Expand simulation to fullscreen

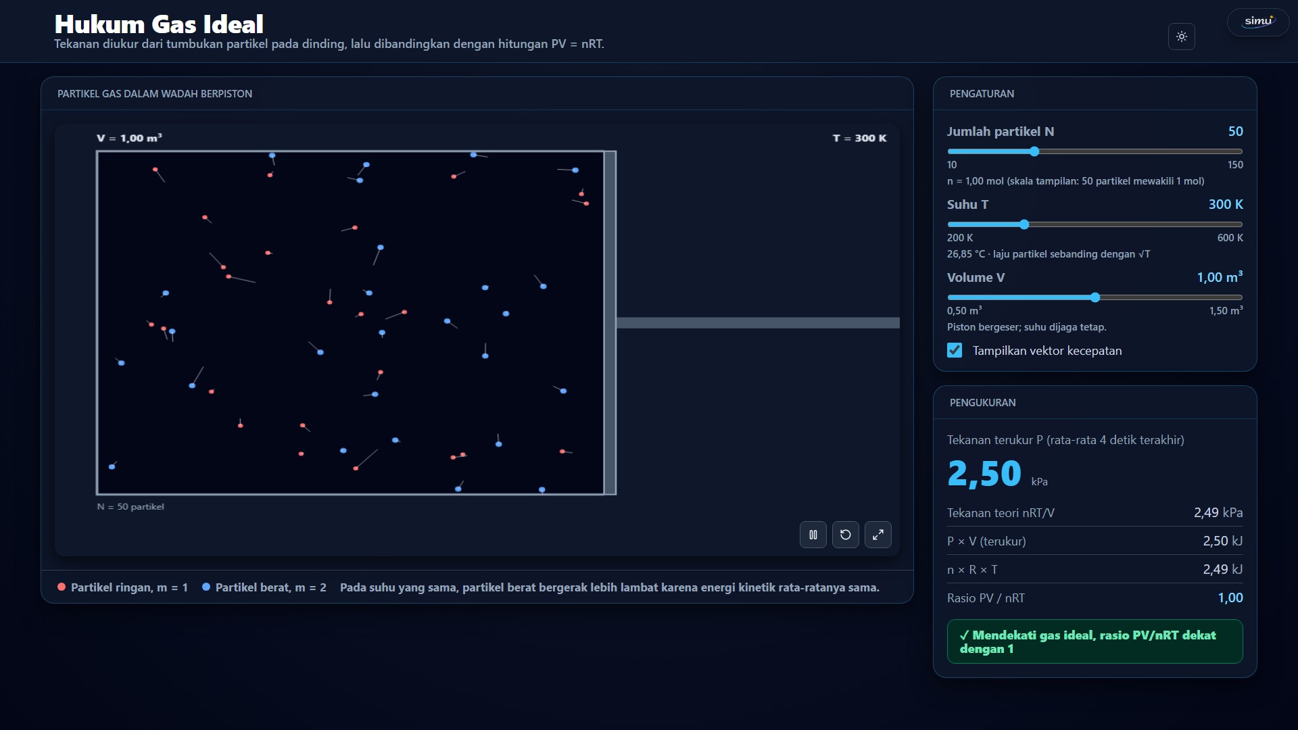(x=878, y=535)
